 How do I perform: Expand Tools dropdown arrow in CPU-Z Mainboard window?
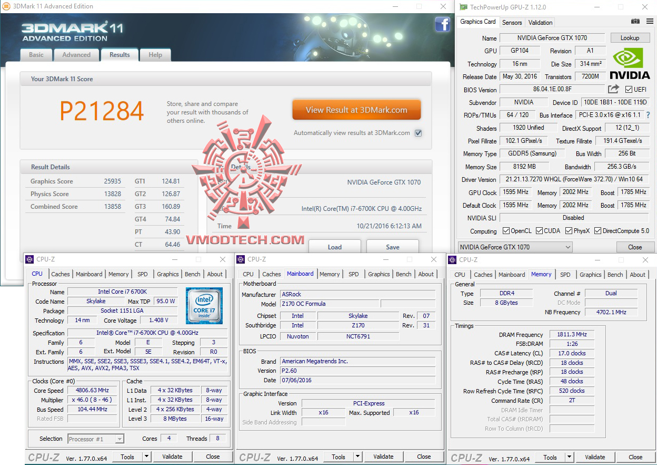coord(357,457)
